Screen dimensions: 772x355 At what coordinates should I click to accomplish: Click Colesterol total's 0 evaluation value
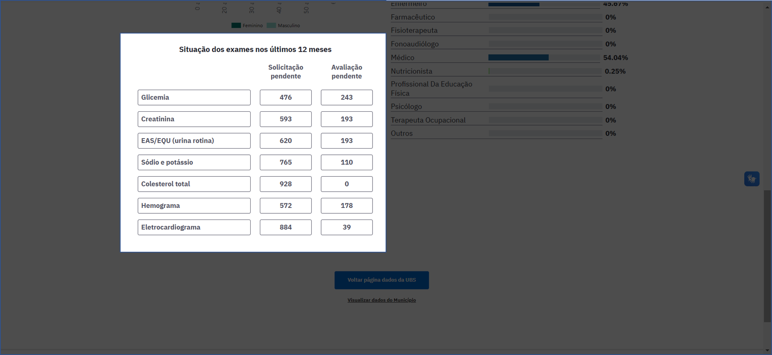(347, 184)
